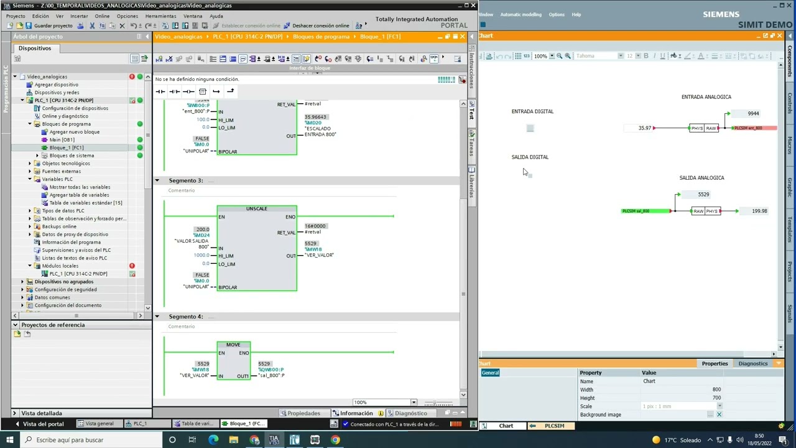Collapse the Variables PLC tree node

pos(30,179)
